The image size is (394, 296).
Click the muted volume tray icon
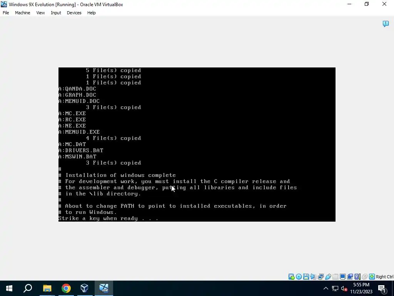(344, 288)
